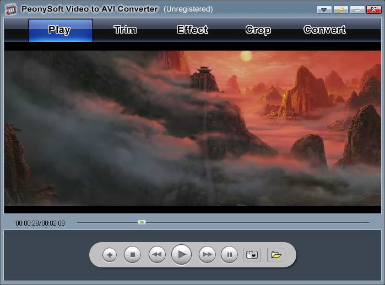Click the time display 00:00:28/00:02:09
385x285 pixels.
(x=40, y=223)
